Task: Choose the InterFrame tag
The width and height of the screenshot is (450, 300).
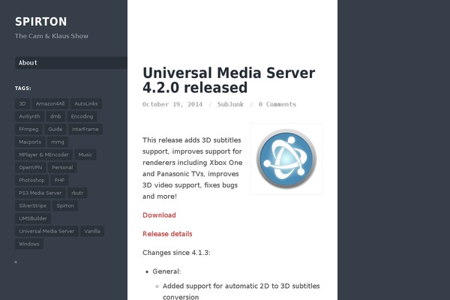Action: click(x=85, y=129)
